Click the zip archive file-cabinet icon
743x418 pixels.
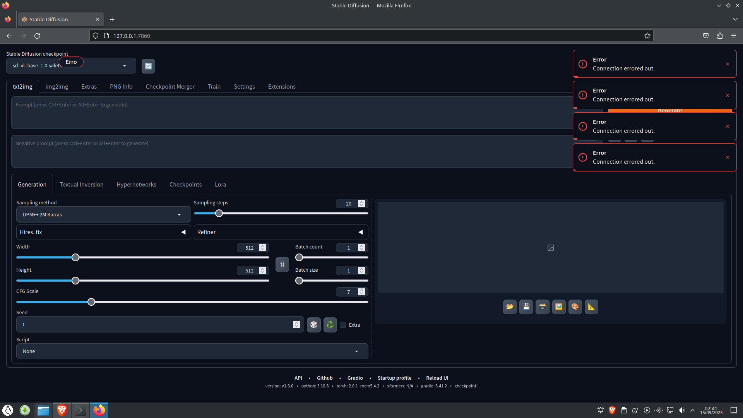pos(542,307)
